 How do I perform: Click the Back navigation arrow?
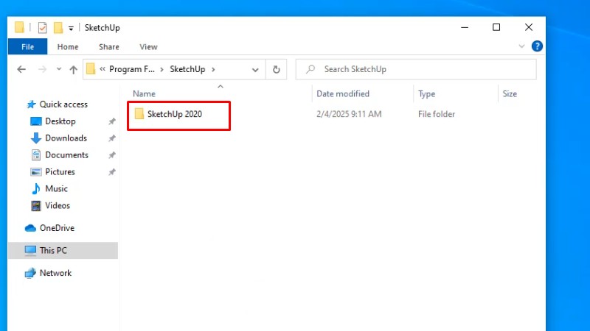click(x=21, y=69)
